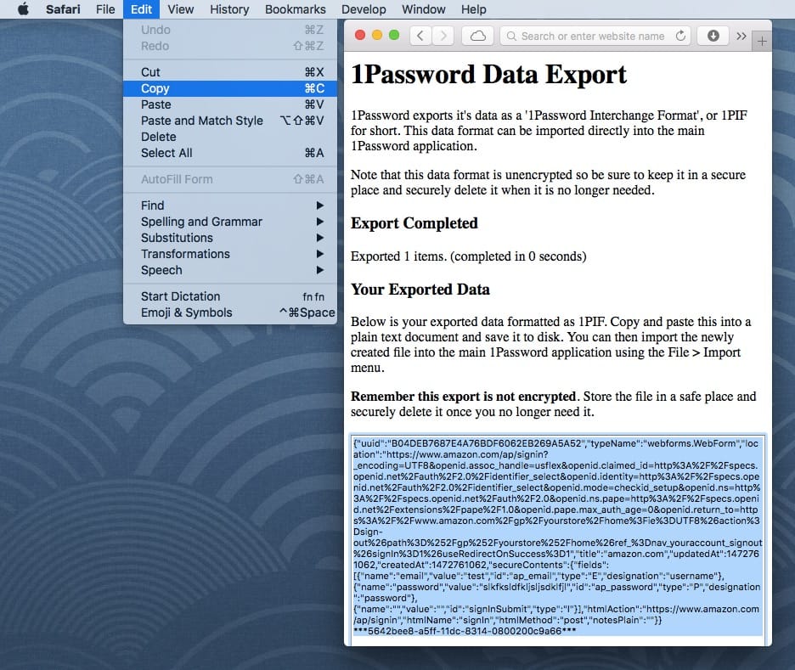The height and width of the screenshot is (670, 795).
Task: Show Downloads button
Action: point(713,36)
